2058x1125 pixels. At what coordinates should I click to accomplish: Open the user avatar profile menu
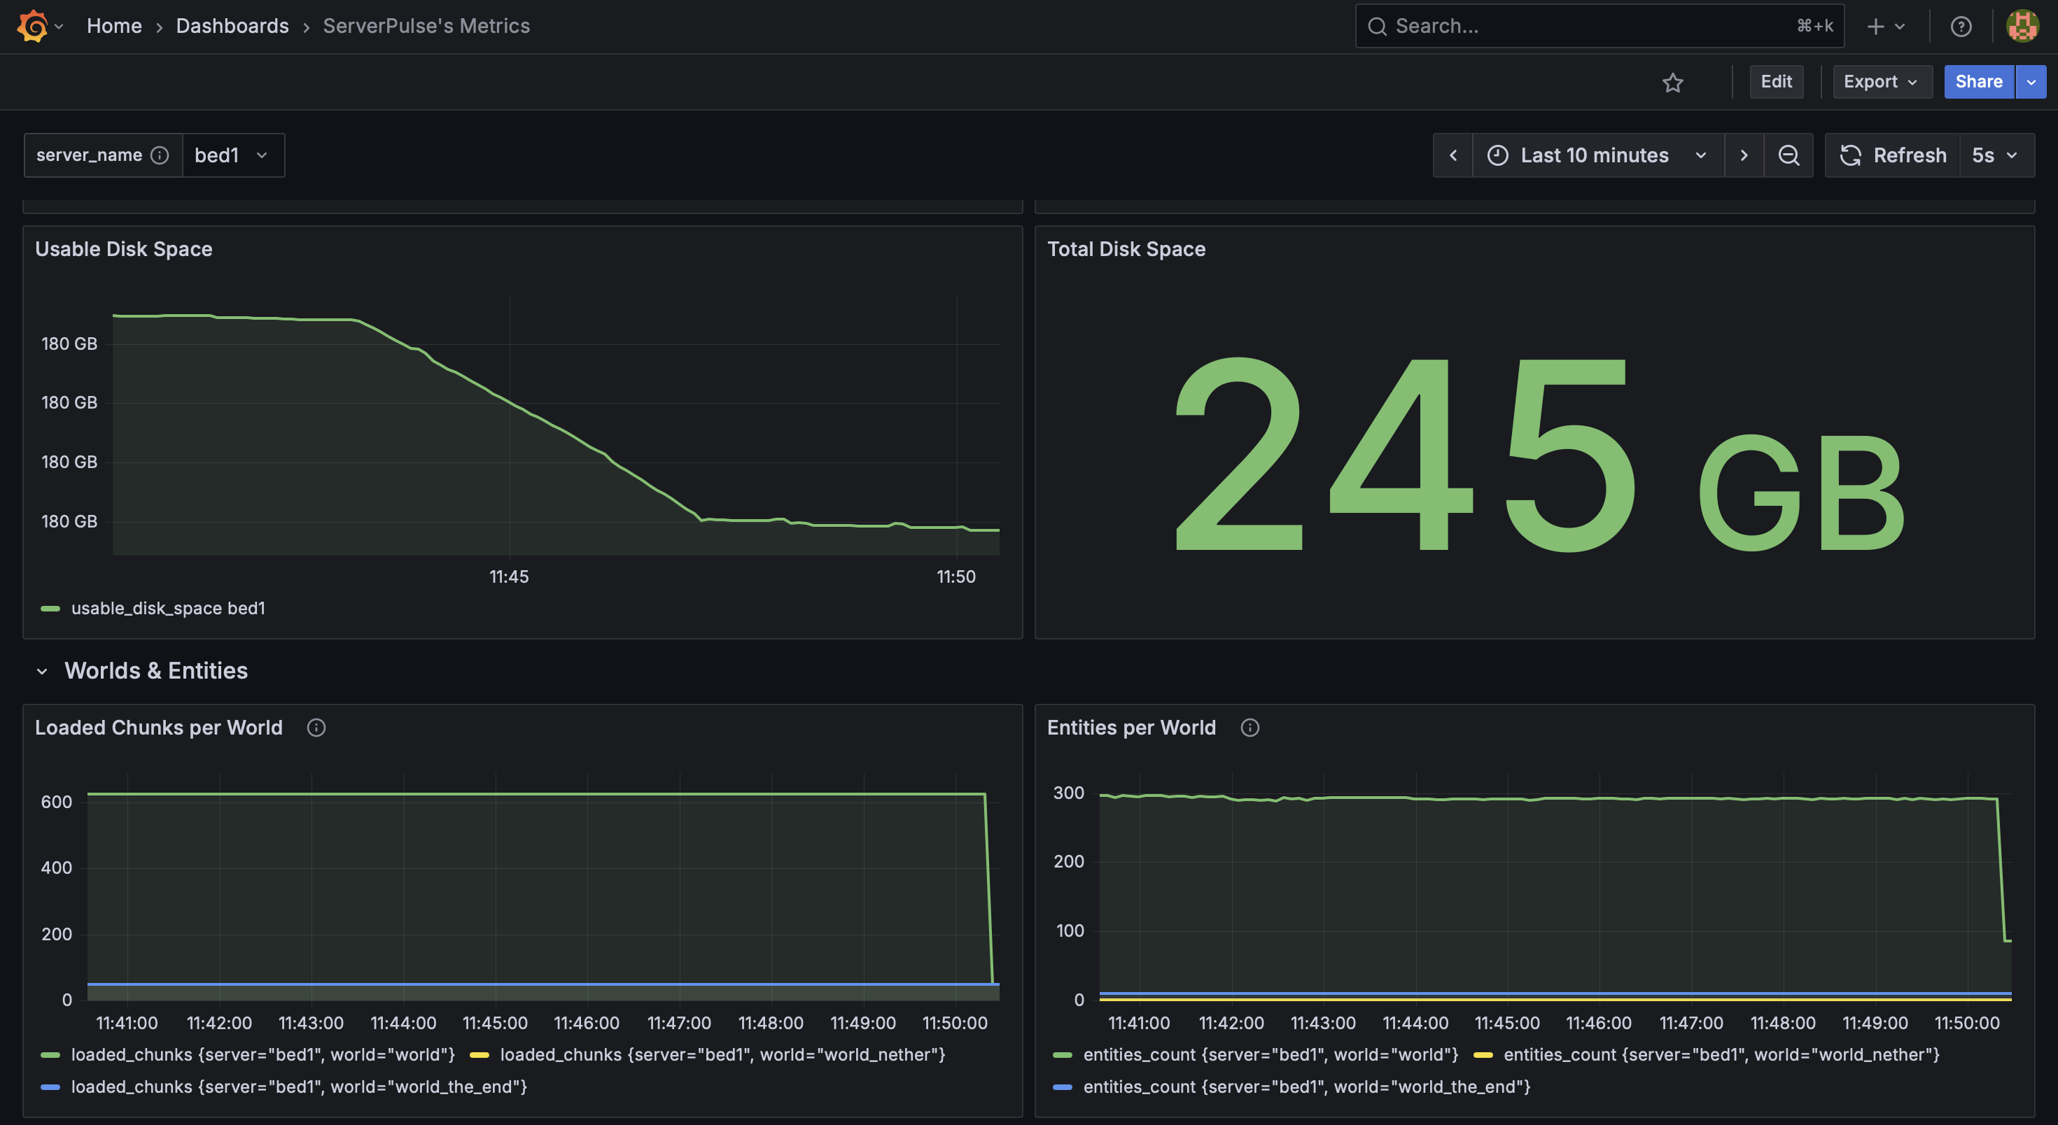[2022, 27]
